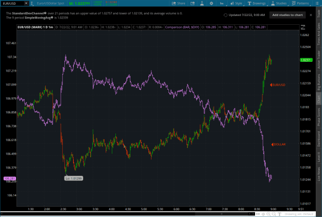This screenshot has width=322, height=217.
Task: Dismiss the studies summary banner with X
Action: (311, 15)
